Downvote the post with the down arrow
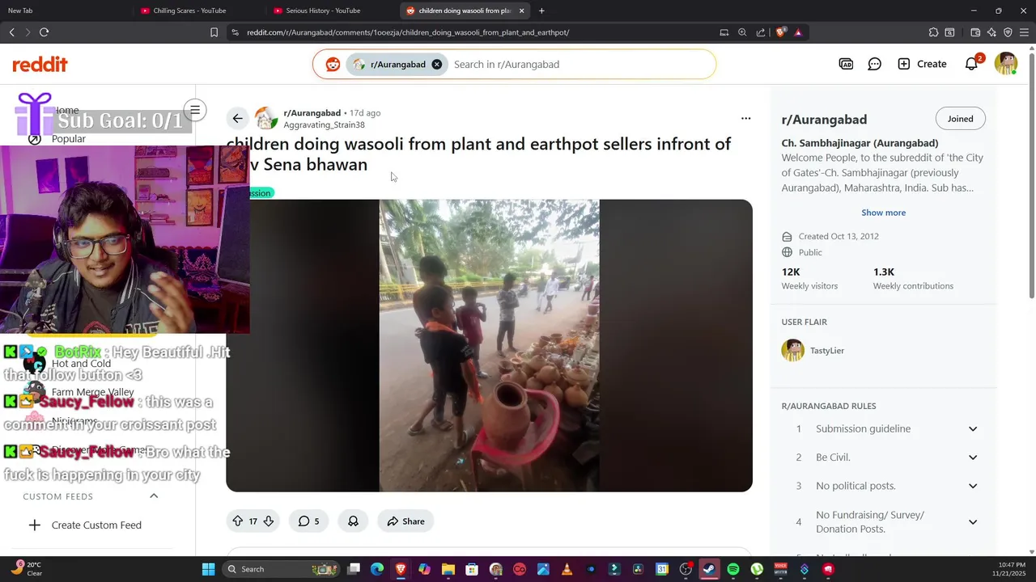The width and height of the screenshot is (1036, 582). click(x=269, y=521)
